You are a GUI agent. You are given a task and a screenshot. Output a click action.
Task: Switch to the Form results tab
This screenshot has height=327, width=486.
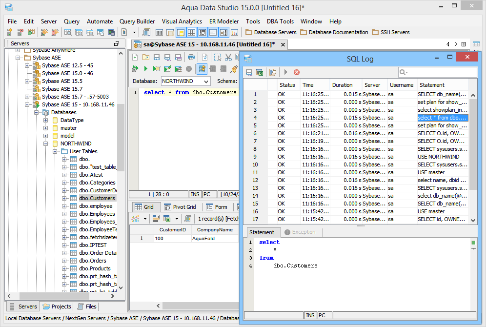pos(217,207)
